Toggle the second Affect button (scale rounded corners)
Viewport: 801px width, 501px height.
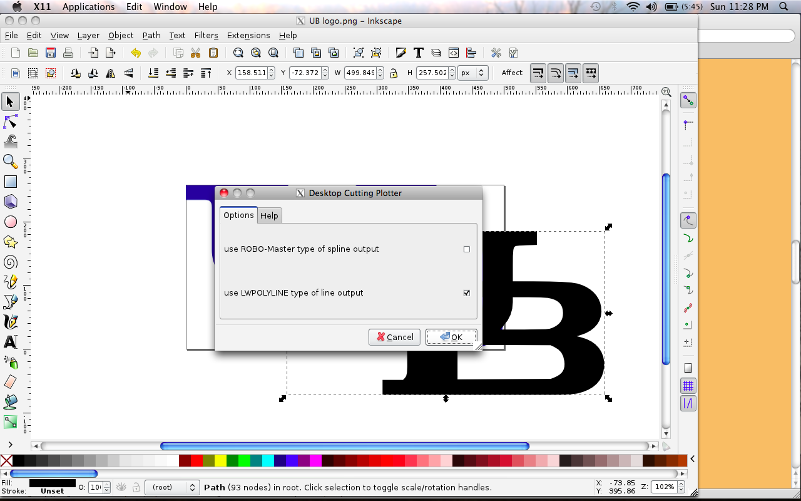[x=556, y=73]
